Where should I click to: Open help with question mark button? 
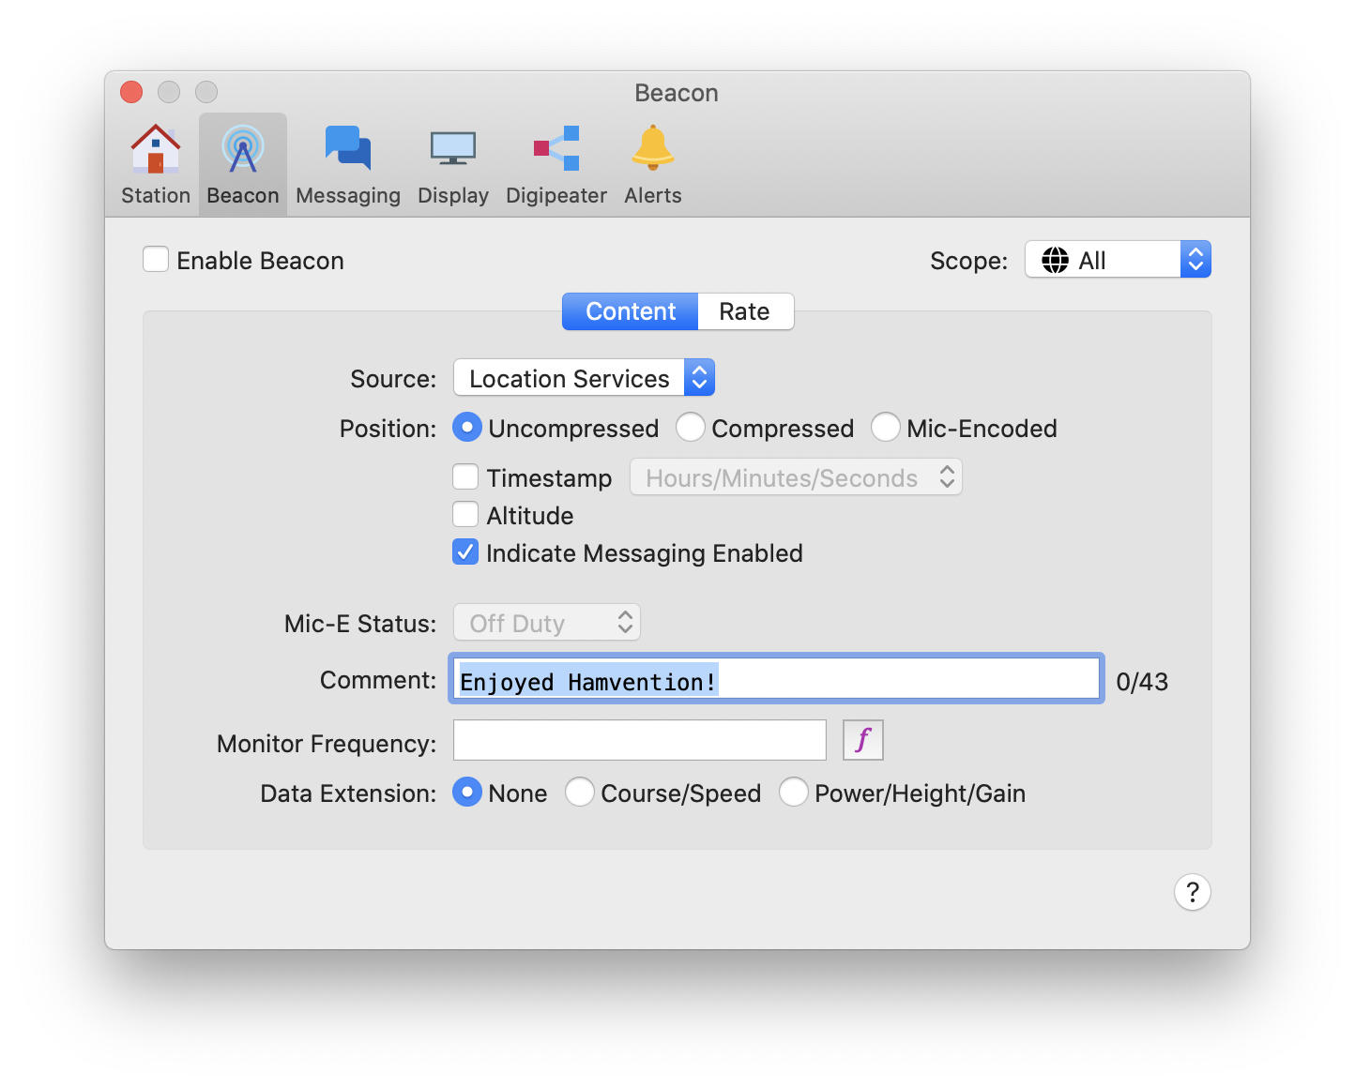1192,892
